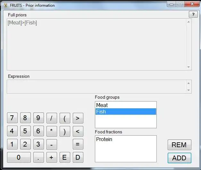Click the help question mark button

[193, 14]
